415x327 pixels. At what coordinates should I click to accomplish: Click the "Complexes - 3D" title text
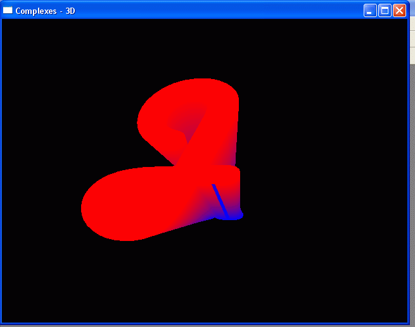(45, 11)
